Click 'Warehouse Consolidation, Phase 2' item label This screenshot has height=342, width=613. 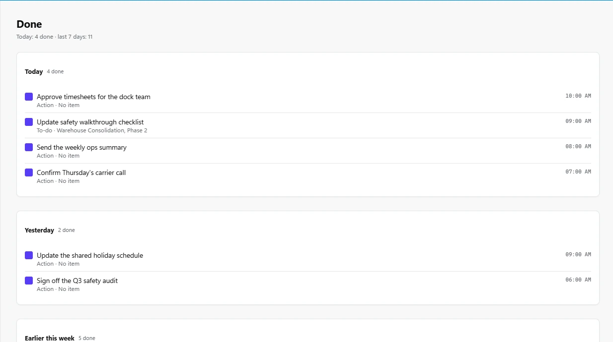pyautogui.click(x=102, y=130)
